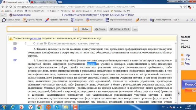Jump up with arrow near Статья 39
This screenshot has width=196, height=110.
26,43
